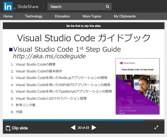This screenshot has height=137, width=167.
Task: Open My Clipboards
Action: pyautogui.click(x=125, y=16)
